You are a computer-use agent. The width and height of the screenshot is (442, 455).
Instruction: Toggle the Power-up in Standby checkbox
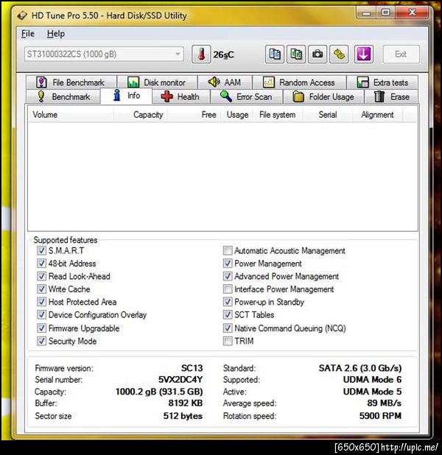pyautogui.click(x=228, y=302)
